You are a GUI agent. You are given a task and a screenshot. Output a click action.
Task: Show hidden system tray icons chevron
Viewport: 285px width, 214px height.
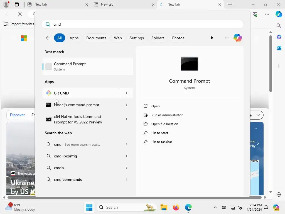pyautogui.click(x=215, y=207)
